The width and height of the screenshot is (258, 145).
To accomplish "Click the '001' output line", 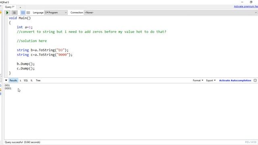I will tap(7, 85).
